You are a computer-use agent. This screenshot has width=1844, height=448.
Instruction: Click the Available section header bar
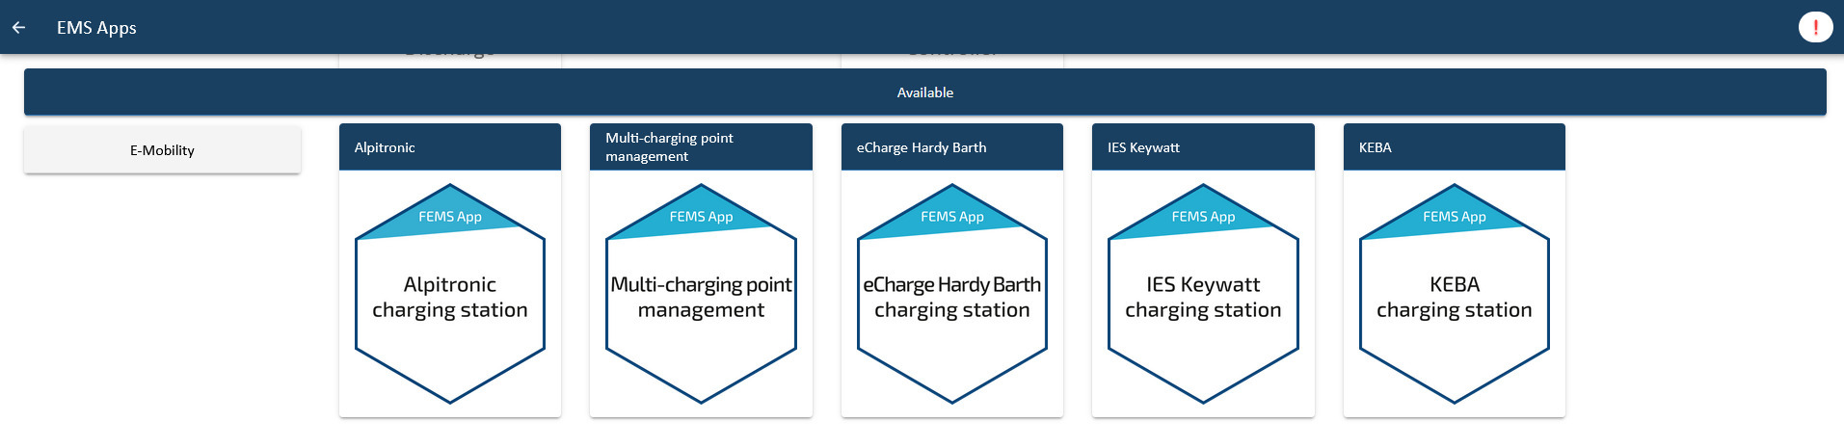point(925,92)
